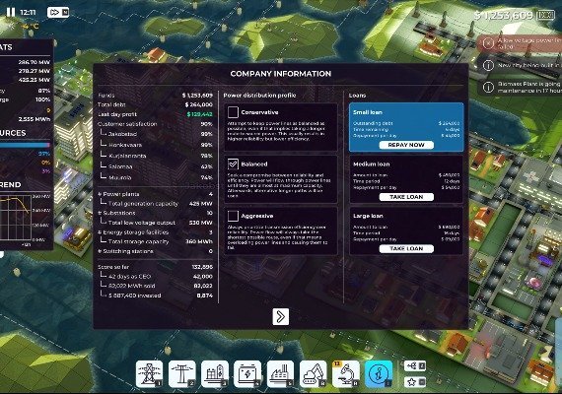Open the Biomass Plant maintenance notification icon
The width and height of the screenshot is (562, 394).
[x=488, y=87]
